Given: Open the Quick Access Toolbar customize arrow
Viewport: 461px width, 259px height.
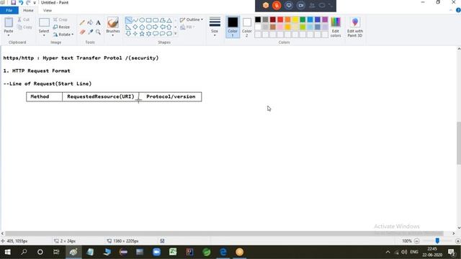Looking at the screenshot, I should pyautogui.click(x=35, y=3).
